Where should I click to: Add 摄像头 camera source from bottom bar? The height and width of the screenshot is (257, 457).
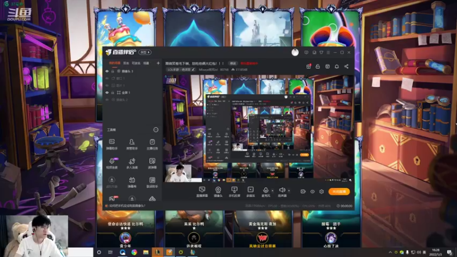(x=218, y=192)
